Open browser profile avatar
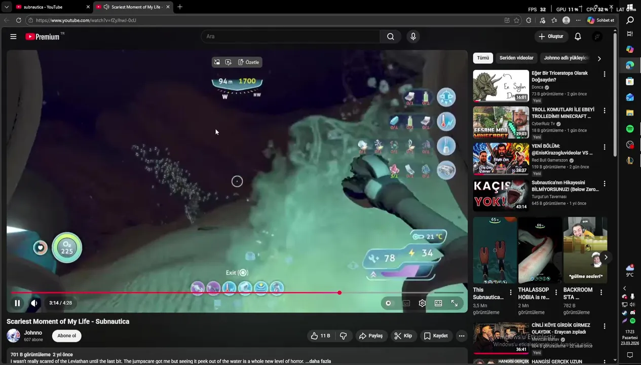Image resolution: width=641 pixels, height=365 pixels. pyautogui.click(x=566, y=20)
